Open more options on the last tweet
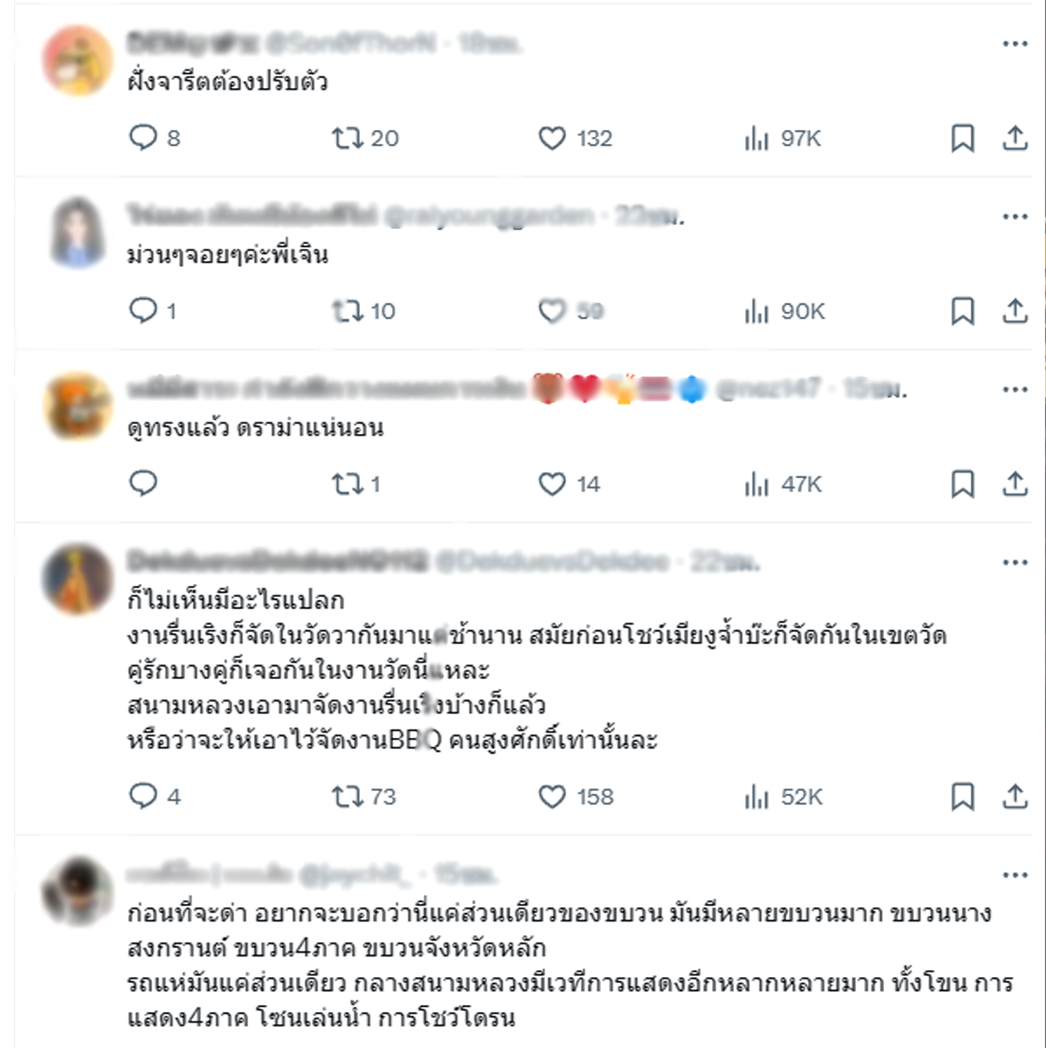Viewport: 1046px width, 1048px height. tap(1015, 874)
